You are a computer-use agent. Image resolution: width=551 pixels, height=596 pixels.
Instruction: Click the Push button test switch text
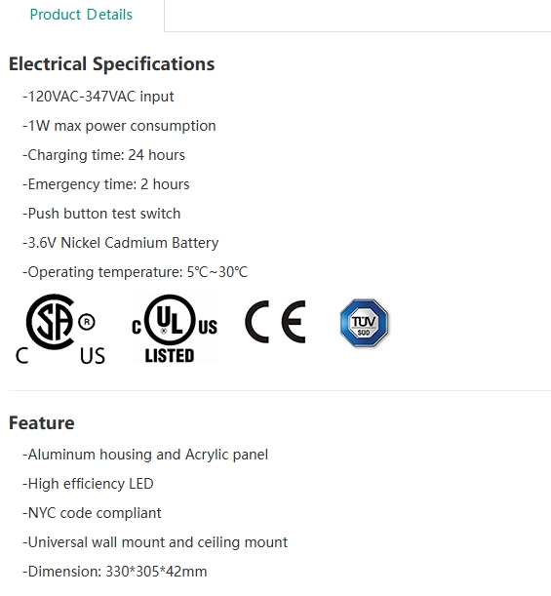[x=101, y=214]
